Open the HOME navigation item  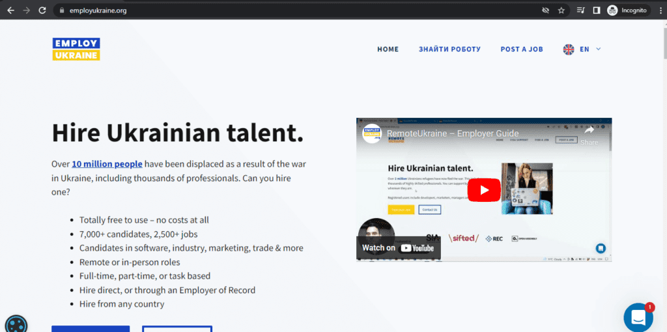[x=388, y=49]
